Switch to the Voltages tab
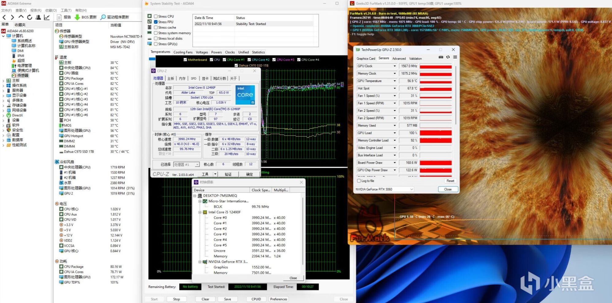This screenshot has height=303, width=612. pyautogui.click(x=202, y=52)
